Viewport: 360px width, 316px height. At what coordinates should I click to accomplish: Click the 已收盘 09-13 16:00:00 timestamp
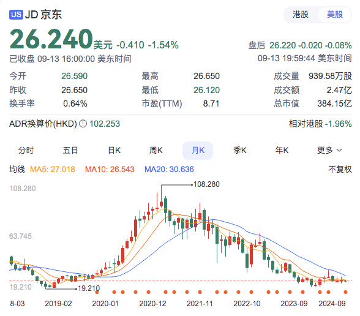tap(70, 59)
